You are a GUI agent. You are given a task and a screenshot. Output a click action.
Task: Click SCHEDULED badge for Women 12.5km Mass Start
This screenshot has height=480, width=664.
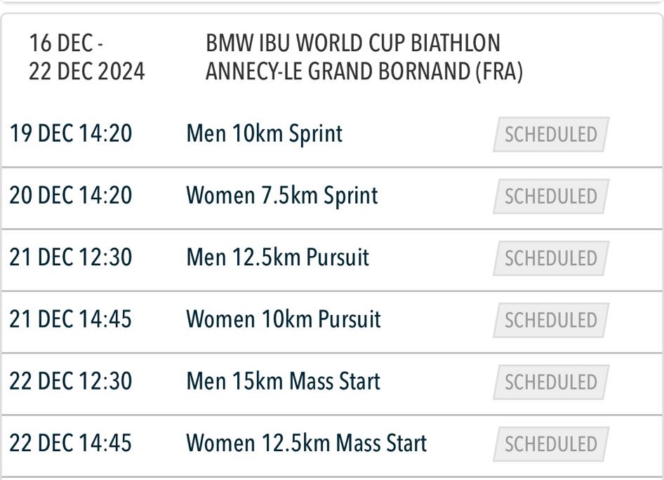coord(551,444)
